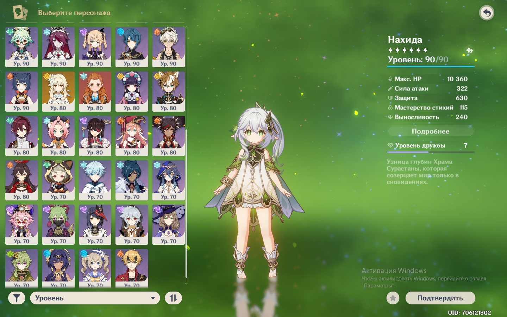Viewport: 507px width, 317px height.
Task: Click the Уровень дружбы label
Action: coord(420,145)
